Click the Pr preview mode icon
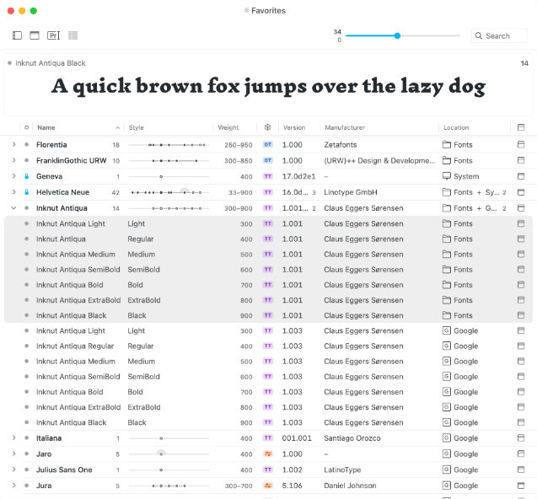Image resolution: width=537 pixels, height=499 pixels. [53, 35]
